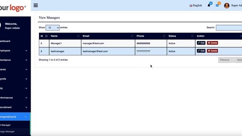Delete the Manager1 row
242x136 pixels.
pyautogui.click(x=213, y=43)
